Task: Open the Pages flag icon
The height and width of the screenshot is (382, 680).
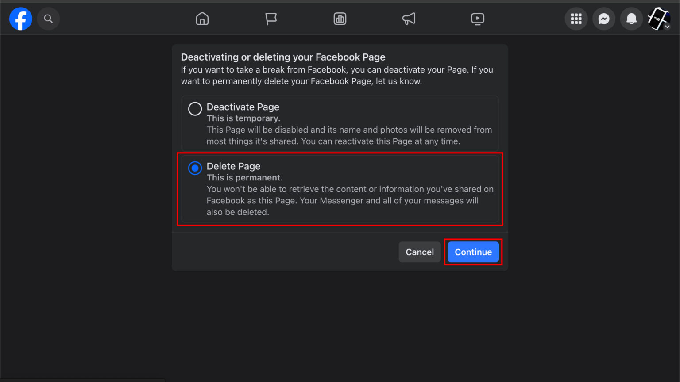Action: coord(271,19)
